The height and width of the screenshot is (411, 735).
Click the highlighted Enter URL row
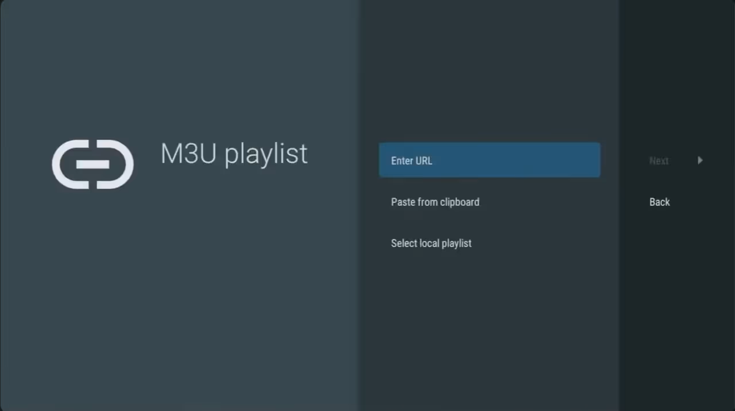pos(489,161)
